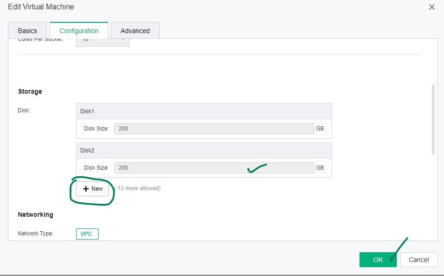Screen dimensions: 444x276
Task: Click the Edit Virtual Machine title
Action: point(41,7)
